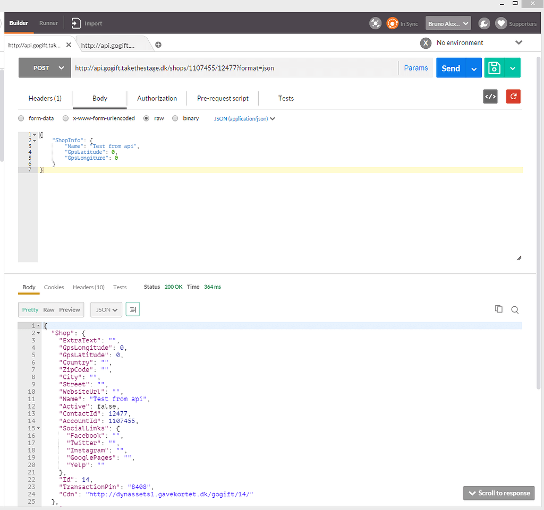Click the Import icon in the header
544x510 pixels.
click(x=75, y=23)
